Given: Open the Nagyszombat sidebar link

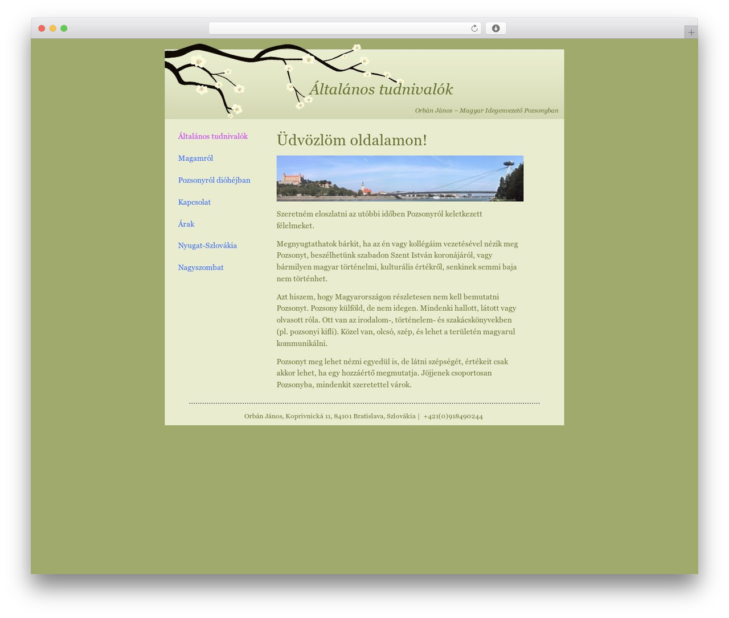Looking at the screenshot, I should point(200,267).
